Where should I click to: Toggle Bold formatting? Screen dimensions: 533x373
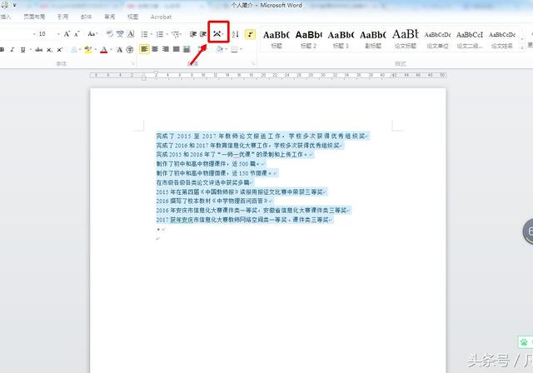click(x=2, y=50)
